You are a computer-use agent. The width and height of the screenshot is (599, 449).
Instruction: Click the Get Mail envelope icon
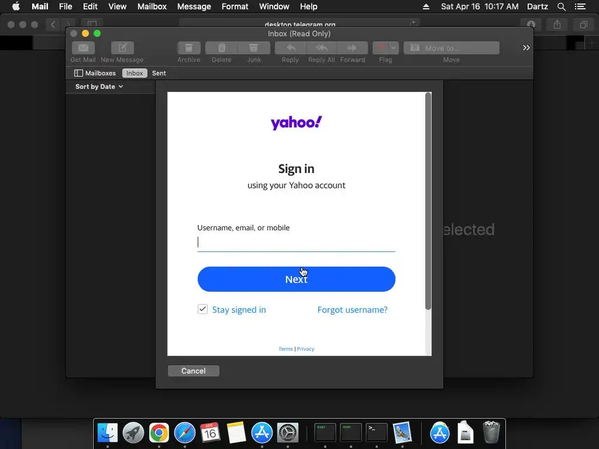tap(83, 48)
